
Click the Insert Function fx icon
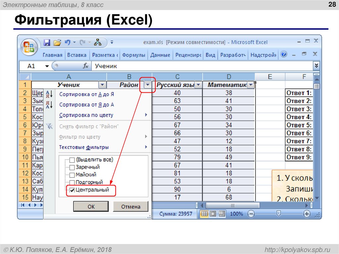[86, 66]
